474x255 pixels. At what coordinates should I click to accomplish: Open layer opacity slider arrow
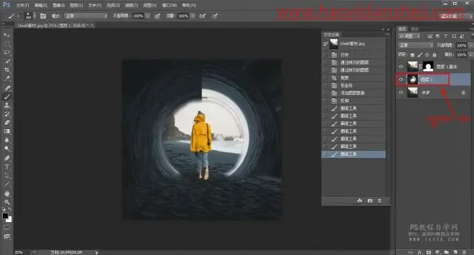[470, 45]
